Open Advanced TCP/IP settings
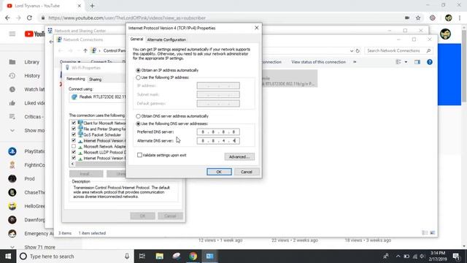467x263 pixels. [239, 157]
